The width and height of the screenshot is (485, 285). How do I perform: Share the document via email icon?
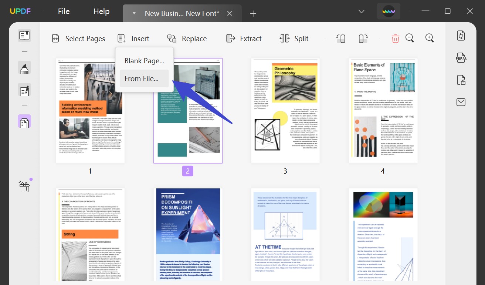coord(461,102)
